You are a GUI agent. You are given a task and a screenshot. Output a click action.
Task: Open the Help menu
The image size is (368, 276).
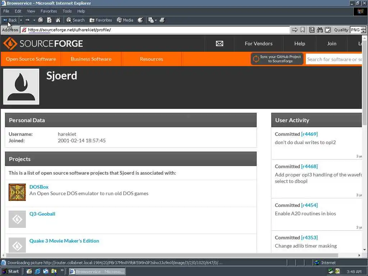81,11
